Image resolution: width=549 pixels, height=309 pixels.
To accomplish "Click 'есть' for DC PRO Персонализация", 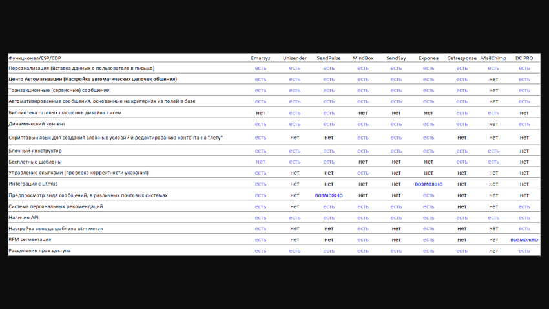I will point(524,69).
